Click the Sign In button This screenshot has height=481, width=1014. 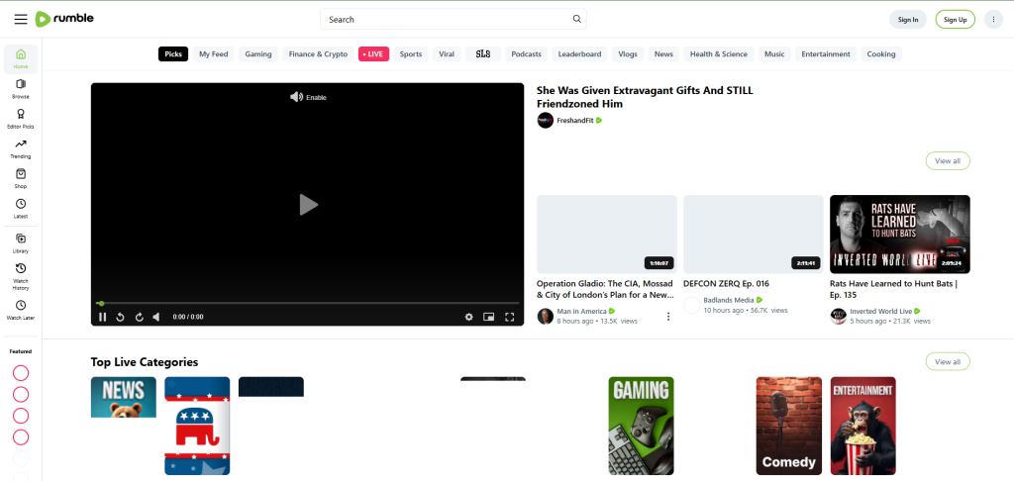click(907, 19)
